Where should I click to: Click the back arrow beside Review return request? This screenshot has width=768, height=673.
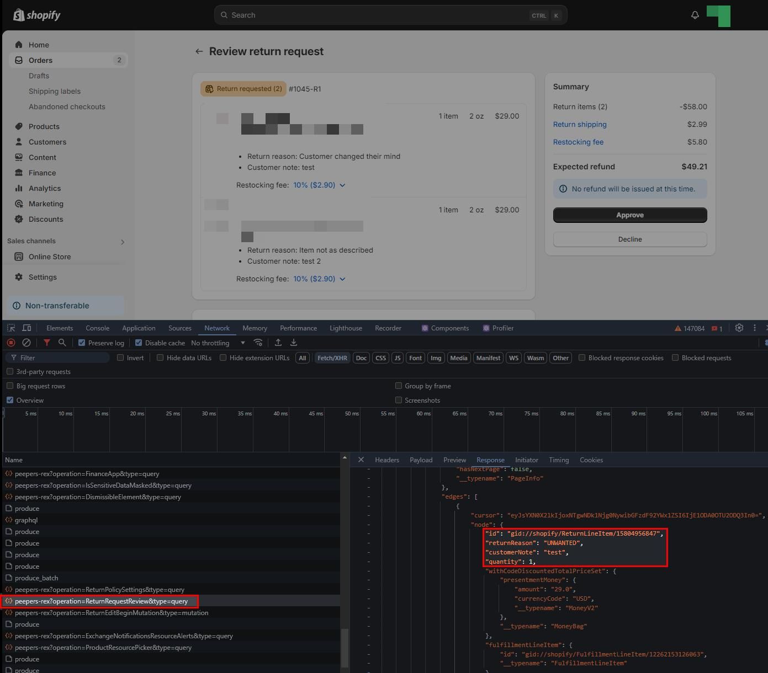(x=199, y=51)
